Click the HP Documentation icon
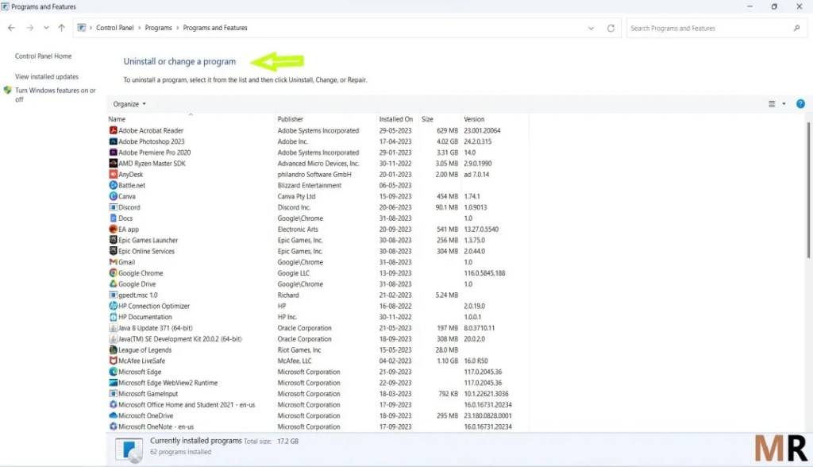 click(x=113, y=317)
